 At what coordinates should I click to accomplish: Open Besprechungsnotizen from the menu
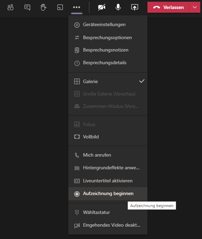point(108,50)
